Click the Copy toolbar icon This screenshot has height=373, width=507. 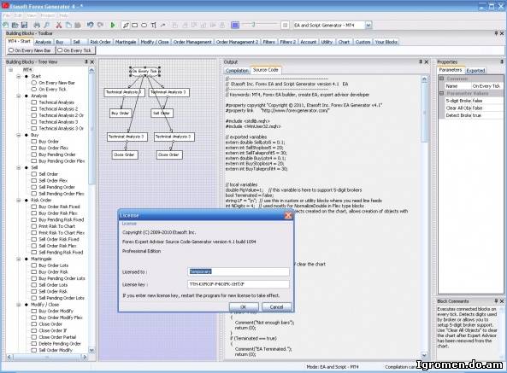point(68,25)
